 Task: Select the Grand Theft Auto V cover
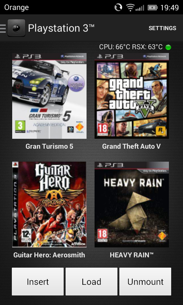point(132,96)
